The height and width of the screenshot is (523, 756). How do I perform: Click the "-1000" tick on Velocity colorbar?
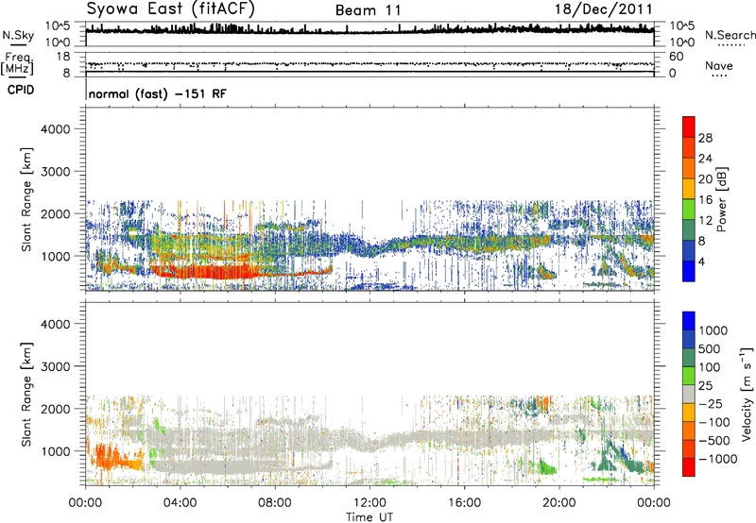(718, 459)
